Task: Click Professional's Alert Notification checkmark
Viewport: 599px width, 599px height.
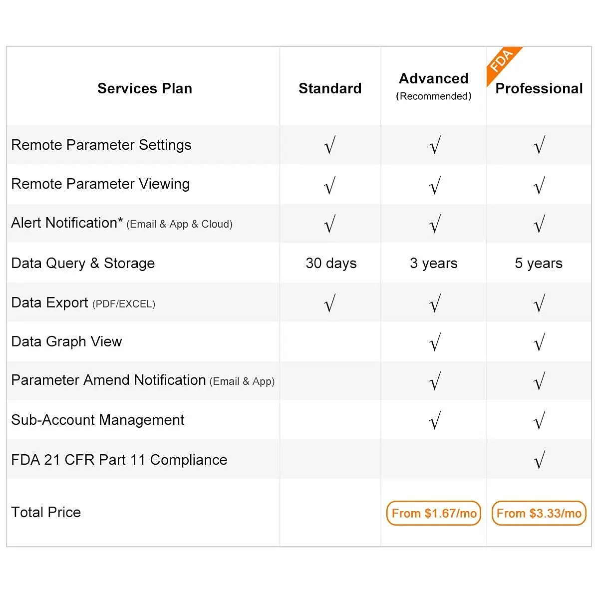Action: pos(539,224)
